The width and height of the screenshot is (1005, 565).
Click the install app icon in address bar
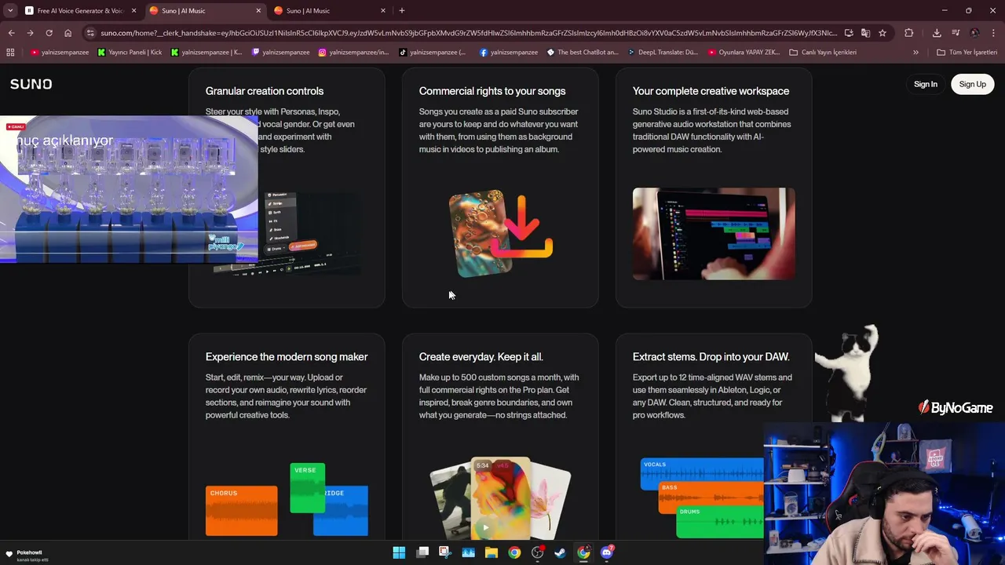(849, 33)
